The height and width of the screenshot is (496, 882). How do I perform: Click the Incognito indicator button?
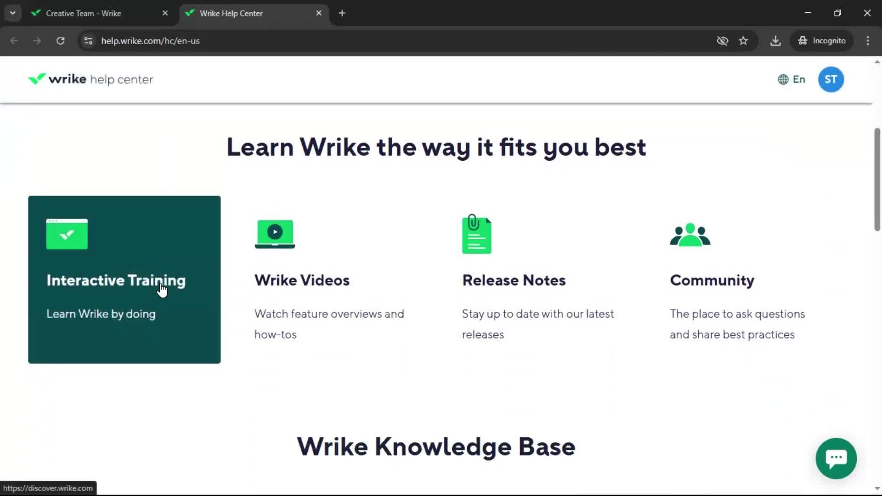(821, 41)
